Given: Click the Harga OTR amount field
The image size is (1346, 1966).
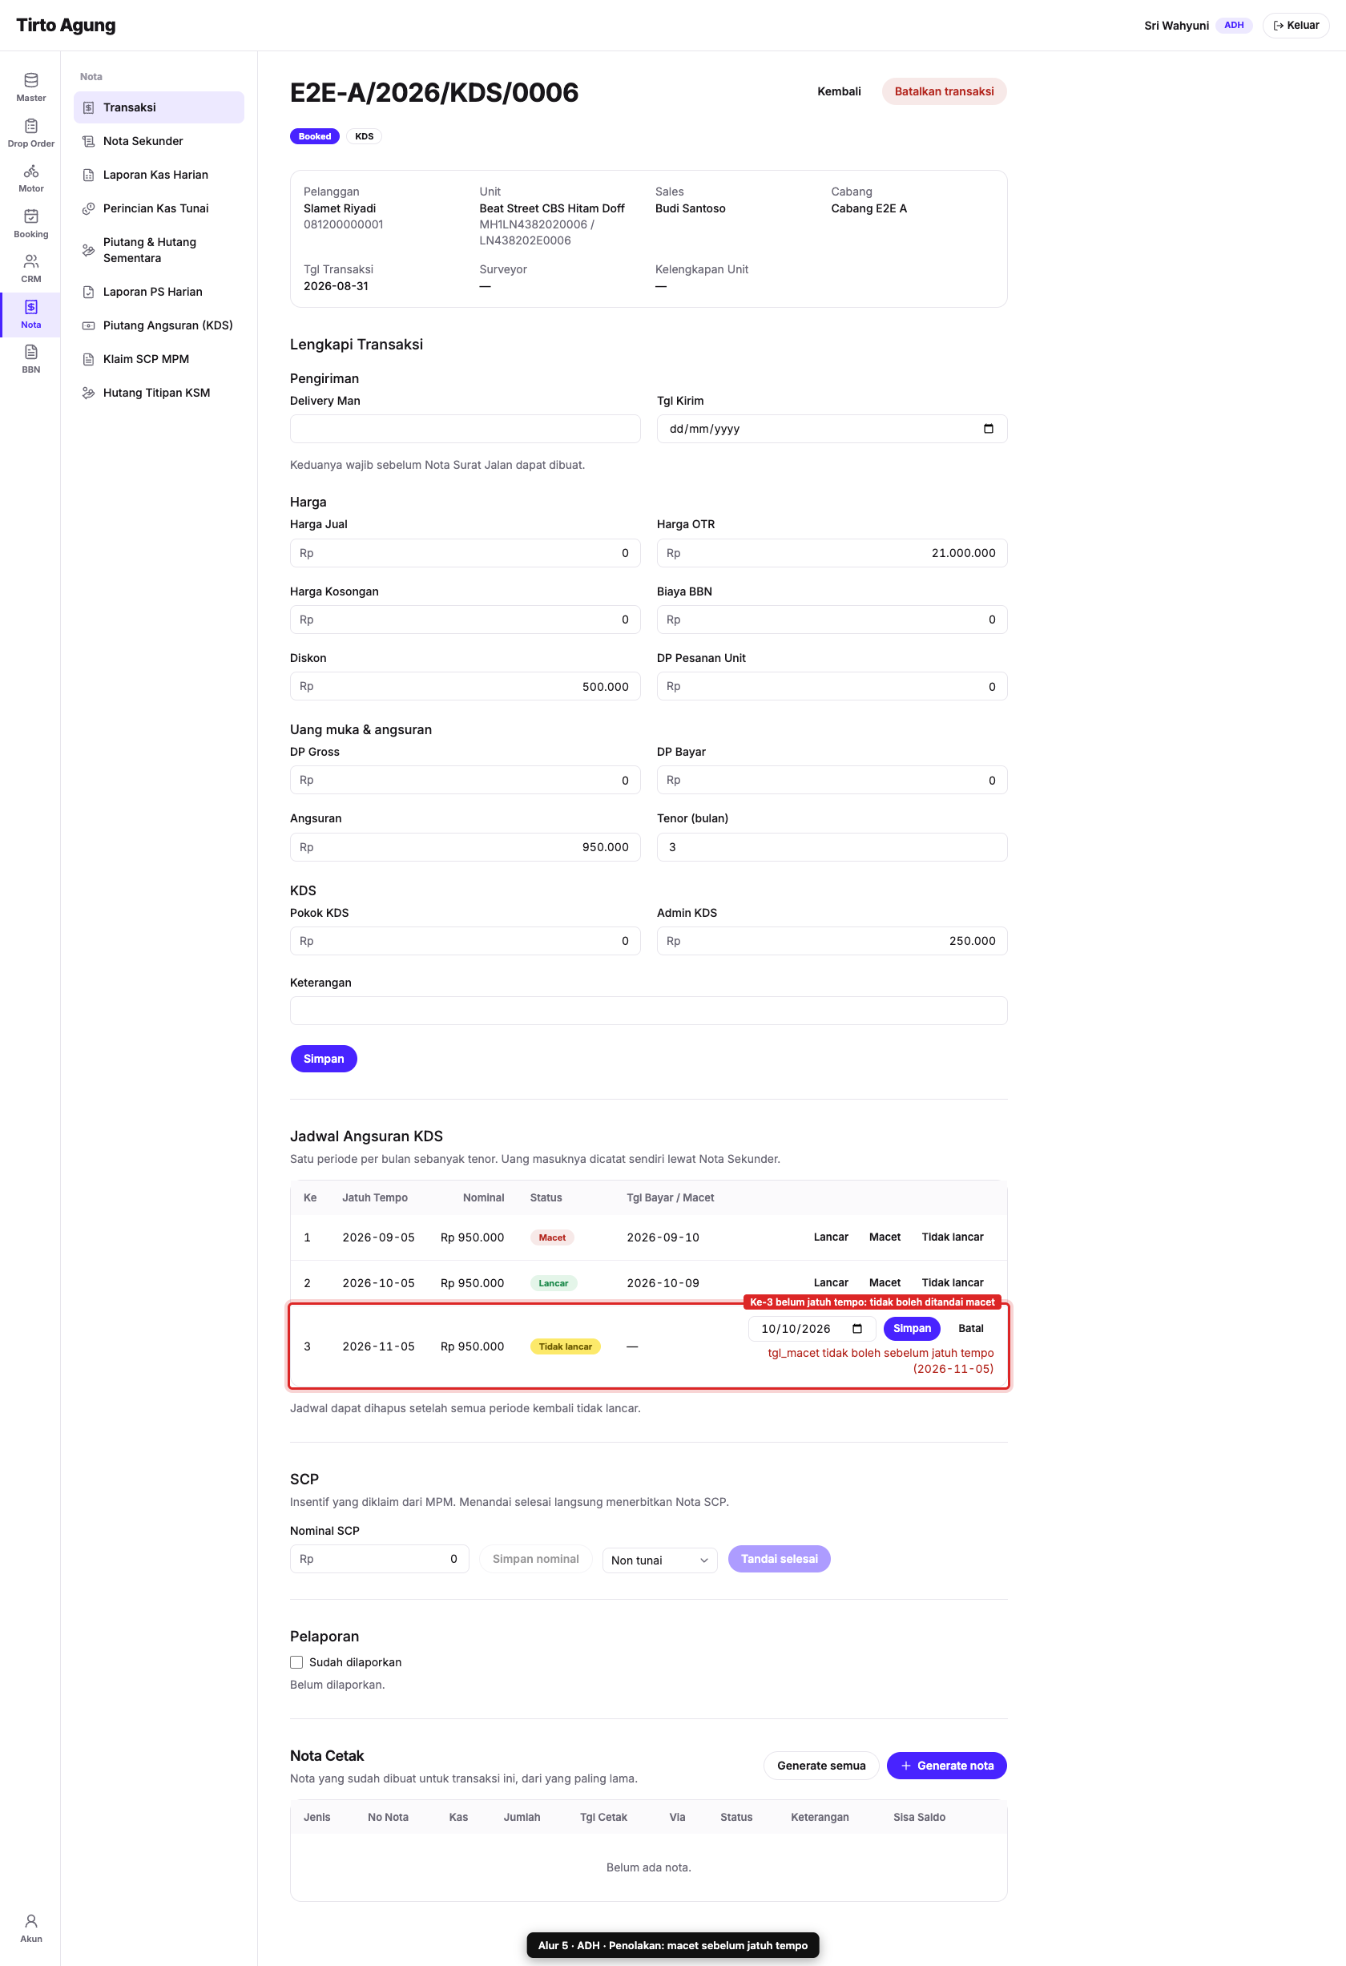Looking at the screenshot, I should coord(832,552).
